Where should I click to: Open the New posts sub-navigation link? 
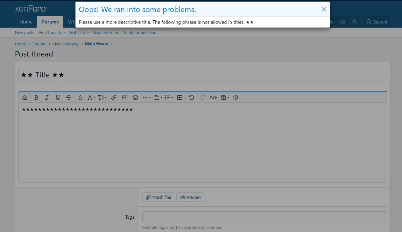(25, 33)
